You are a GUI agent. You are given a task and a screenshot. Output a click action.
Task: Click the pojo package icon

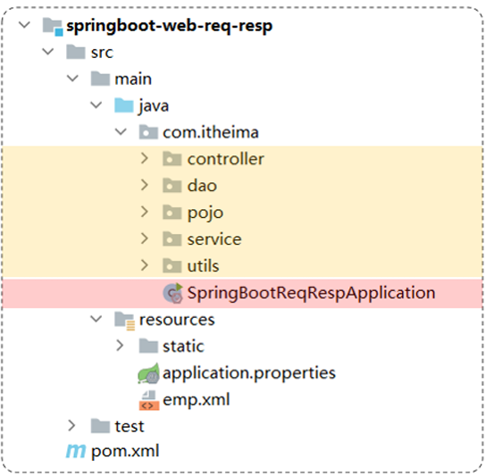pos(172,212)
